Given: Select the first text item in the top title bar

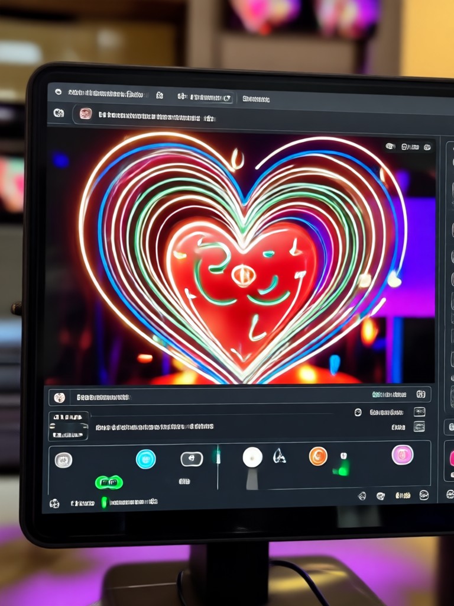Looking at the screenshot, I should tap(105, 94).
